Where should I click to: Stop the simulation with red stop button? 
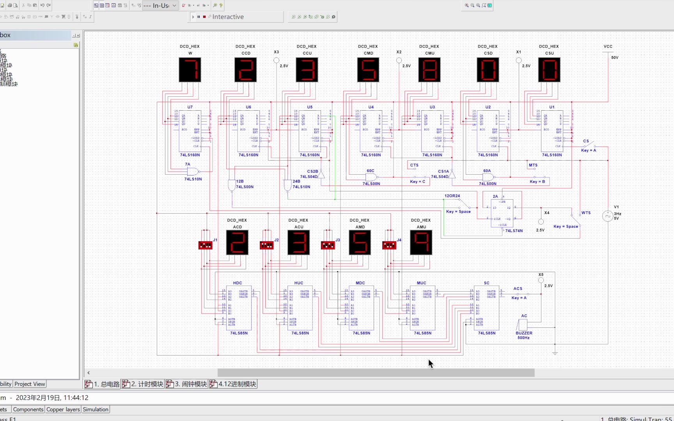204,17
